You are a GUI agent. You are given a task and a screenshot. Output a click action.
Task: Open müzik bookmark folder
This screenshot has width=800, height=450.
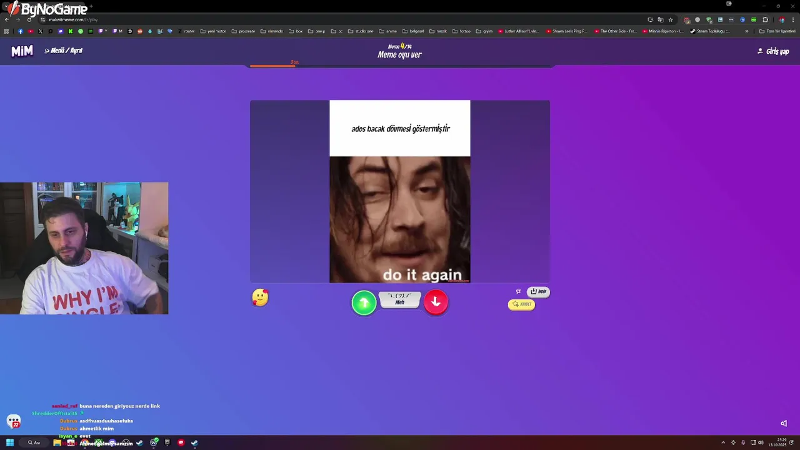[438, 31]
